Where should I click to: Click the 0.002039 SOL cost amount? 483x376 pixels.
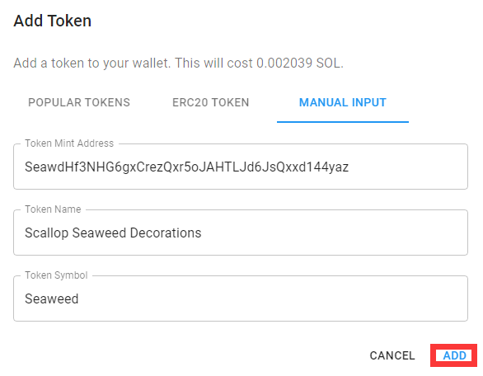pyautogui.click(x=300, y=63)
